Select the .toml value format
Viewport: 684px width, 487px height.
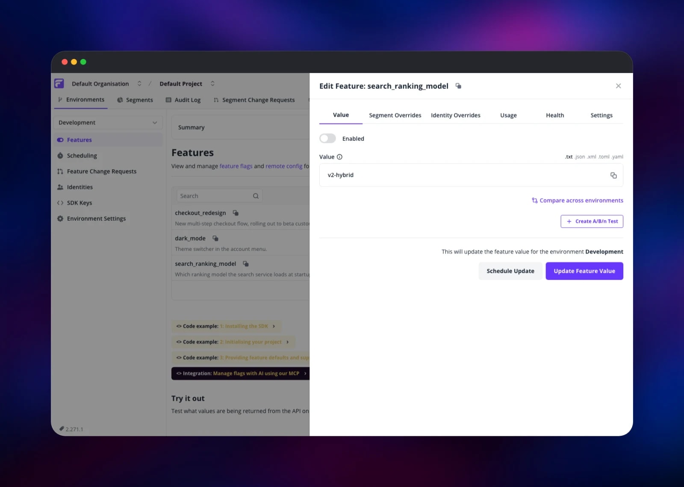pos(604,157)
